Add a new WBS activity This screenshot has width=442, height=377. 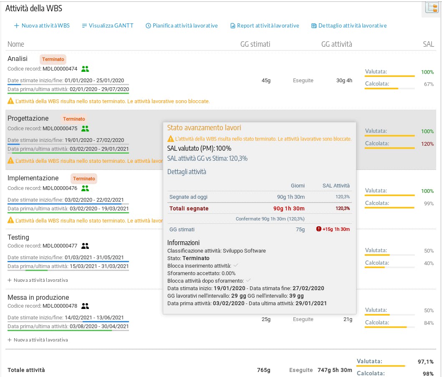tap(42, 26)
